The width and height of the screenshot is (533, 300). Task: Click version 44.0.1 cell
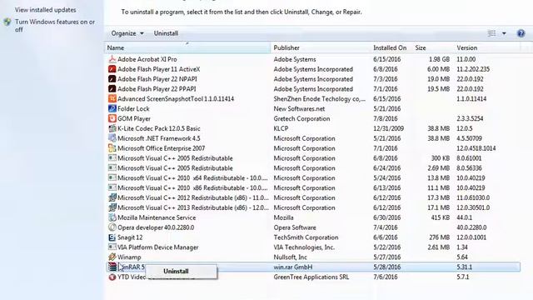click(x=465, y=217)
